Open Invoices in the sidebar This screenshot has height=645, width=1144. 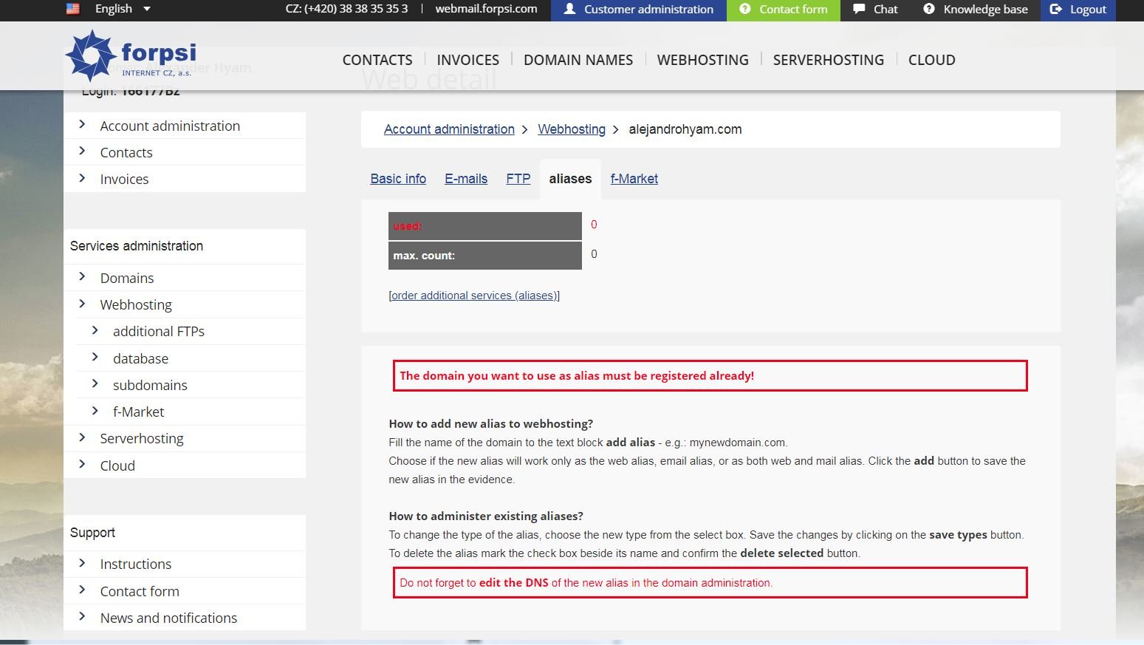tap(124, 179)
